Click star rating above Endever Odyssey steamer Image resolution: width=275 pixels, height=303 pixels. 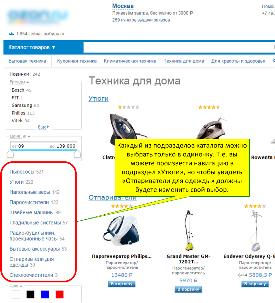(255, 206)
